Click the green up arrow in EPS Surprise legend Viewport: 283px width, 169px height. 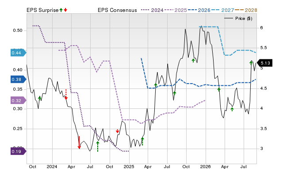61,10
